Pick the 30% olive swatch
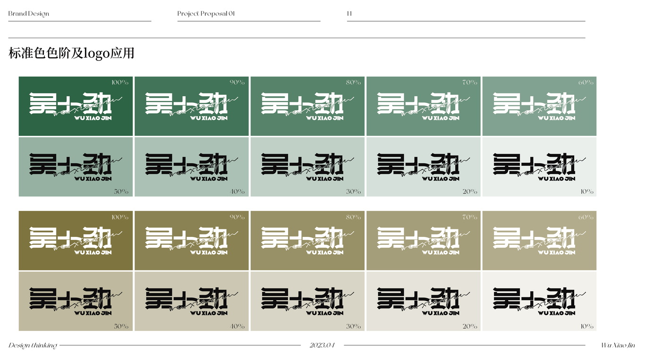 (x=307, y=301)
